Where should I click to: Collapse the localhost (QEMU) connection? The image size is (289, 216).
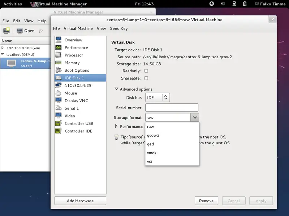pyautogui.click(x=3, y=54)
